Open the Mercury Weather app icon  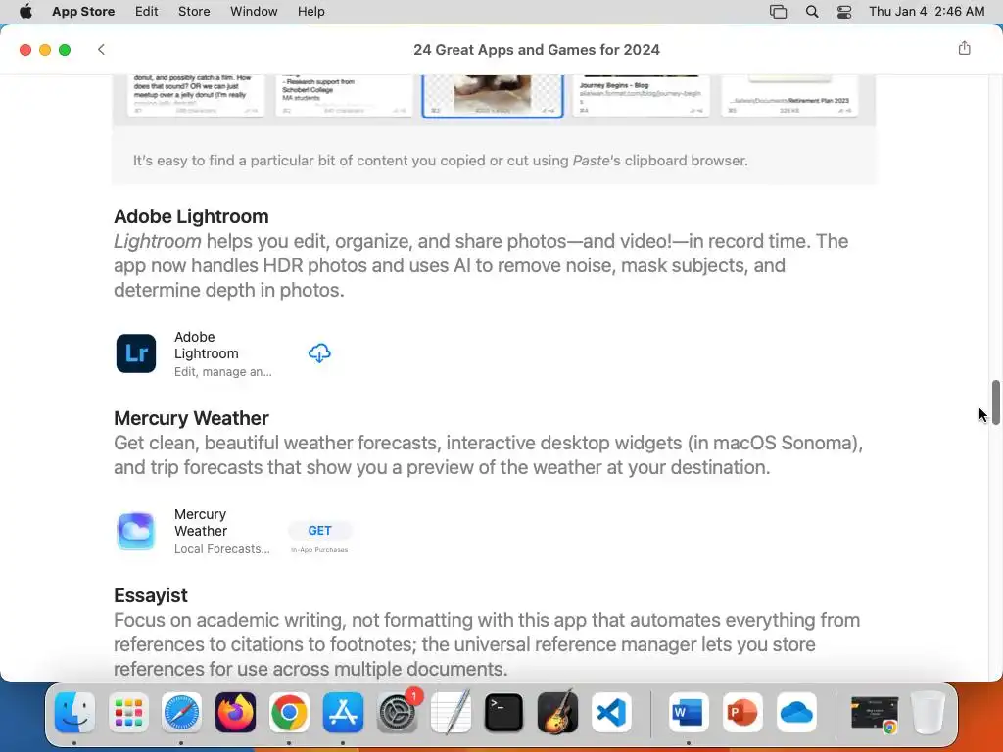pyautogui.click(x=135, y=531)
